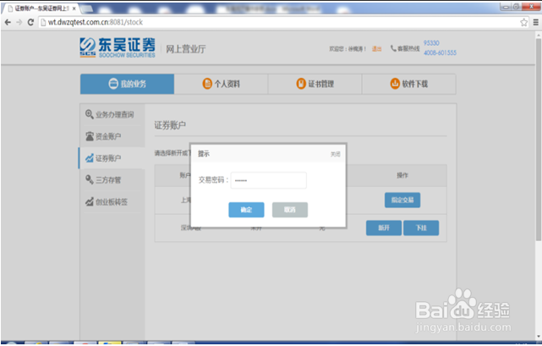Open the Chrome menu icon
The image size is (542, 346).
(x=536, y=23)
